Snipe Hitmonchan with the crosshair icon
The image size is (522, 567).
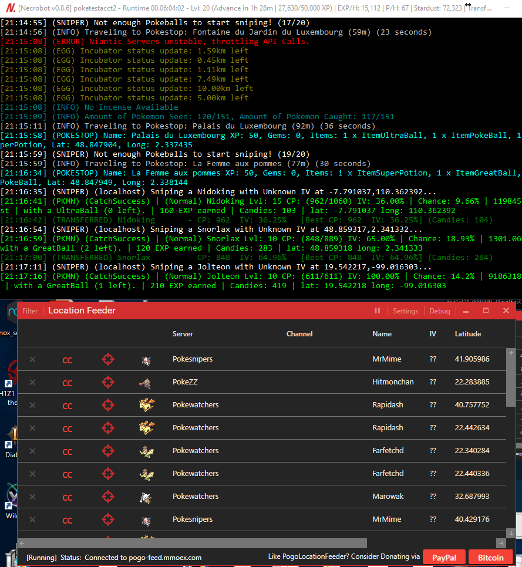click(x=108, y=382)
